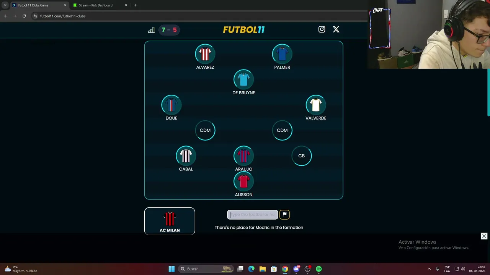Click the AC Milan club card
The height and width of the screenshot is (275, 490).
[x=170, y=221]
